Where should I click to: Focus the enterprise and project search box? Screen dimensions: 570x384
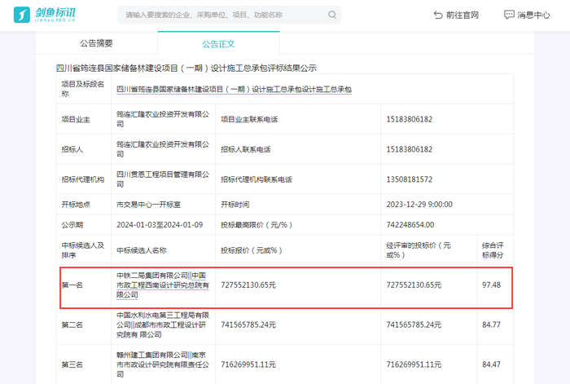[x=220, y=15]
